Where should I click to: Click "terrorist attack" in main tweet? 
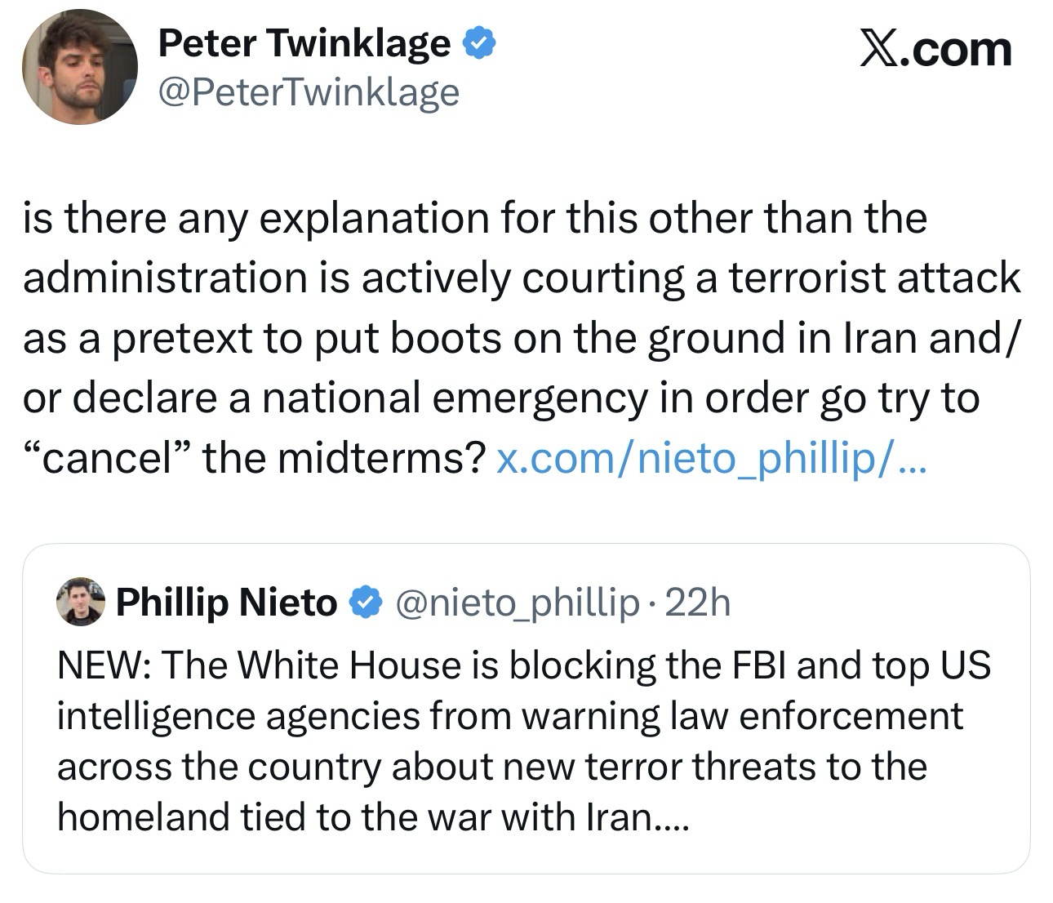873,278
